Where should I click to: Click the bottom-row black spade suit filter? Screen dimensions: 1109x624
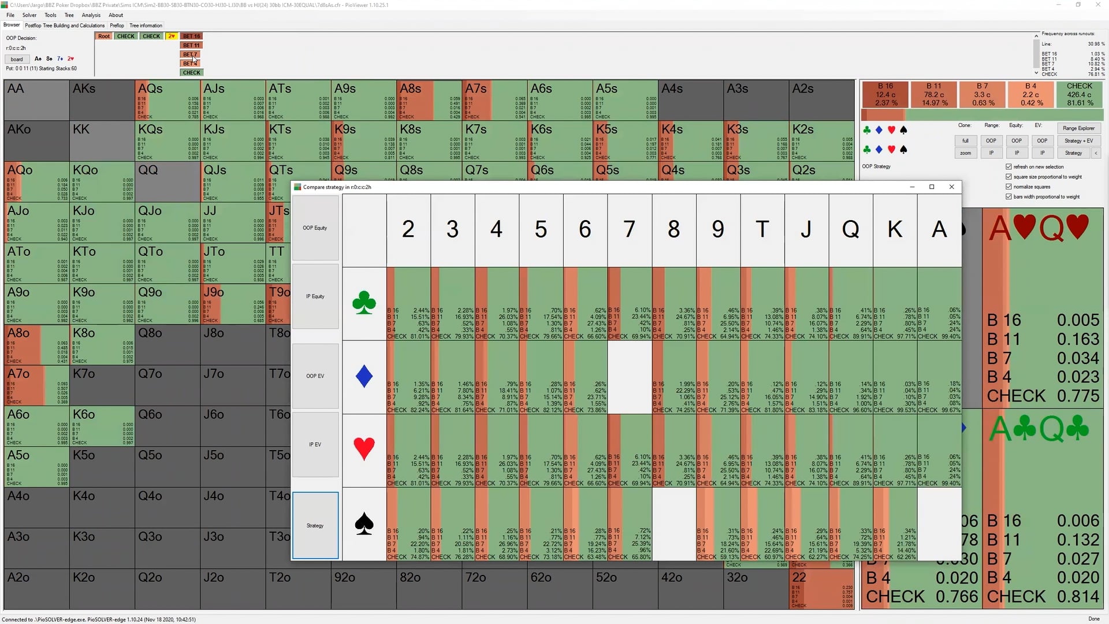pos(904,150)
